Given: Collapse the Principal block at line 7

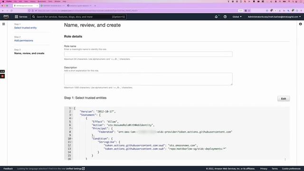Looking at the screenshot, I should point(72,128).
